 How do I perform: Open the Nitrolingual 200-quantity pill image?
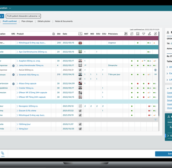click(x=80, y=43)
